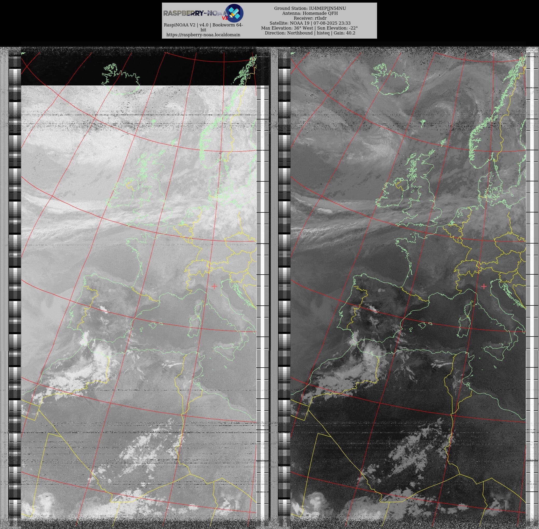Image resolution: width=539 pixels, height=529 pixels.
Task: Click the red ground-station cross in the right image
Action: tap(484, 286)
